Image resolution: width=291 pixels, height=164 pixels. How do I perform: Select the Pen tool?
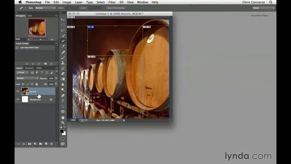click(63, 96)
